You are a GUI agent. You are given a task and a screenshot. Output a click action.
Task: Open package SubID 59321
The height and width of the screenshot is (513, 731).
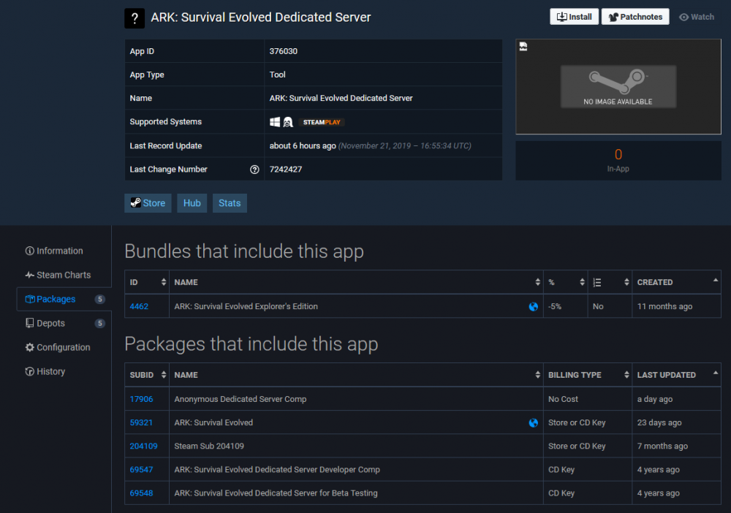(141, 422)
